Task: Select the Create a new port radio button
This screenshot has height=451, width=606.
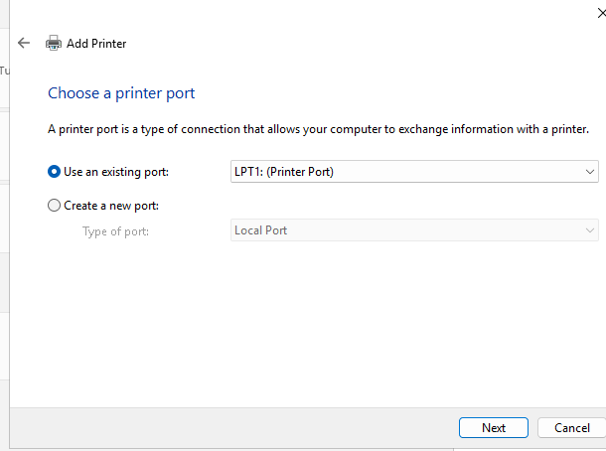Action: coord(54,206)
